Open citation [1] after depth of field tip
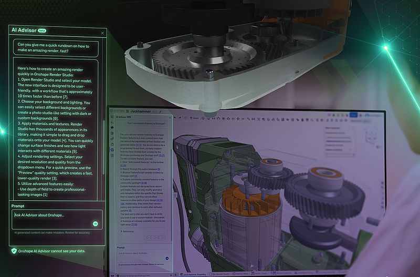Screen dimensions: 420x277 tap(45, 195)
